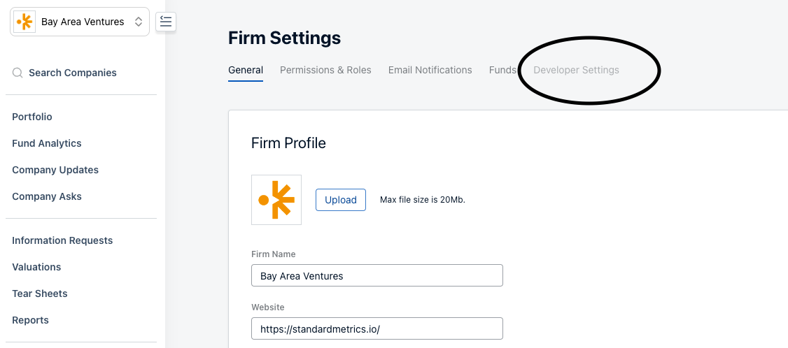Screen dimensions: 788x348
Task: Go to the Funds tab
Action: tap(502, 70)
